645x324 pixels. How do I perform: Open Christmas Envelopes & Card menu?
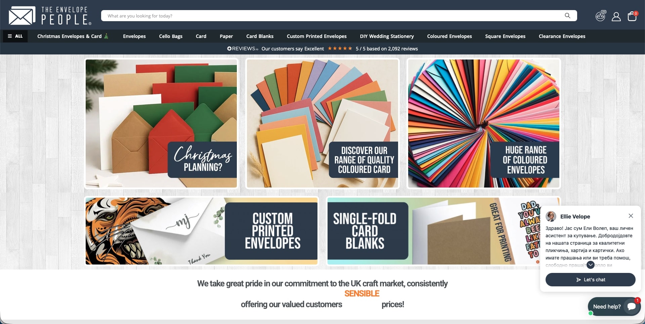tap(73, 36)
